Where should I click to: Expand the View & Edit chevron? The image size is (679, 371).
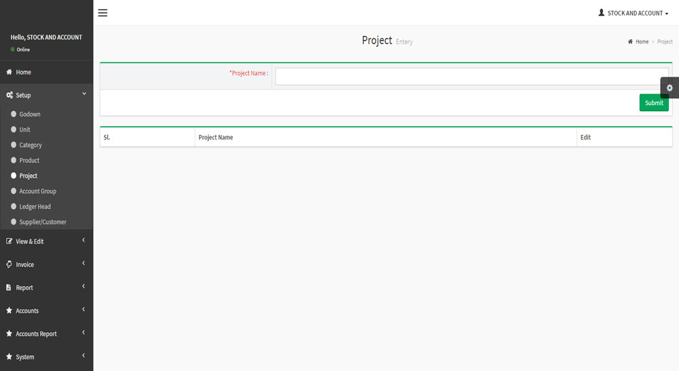coord(84,240)
